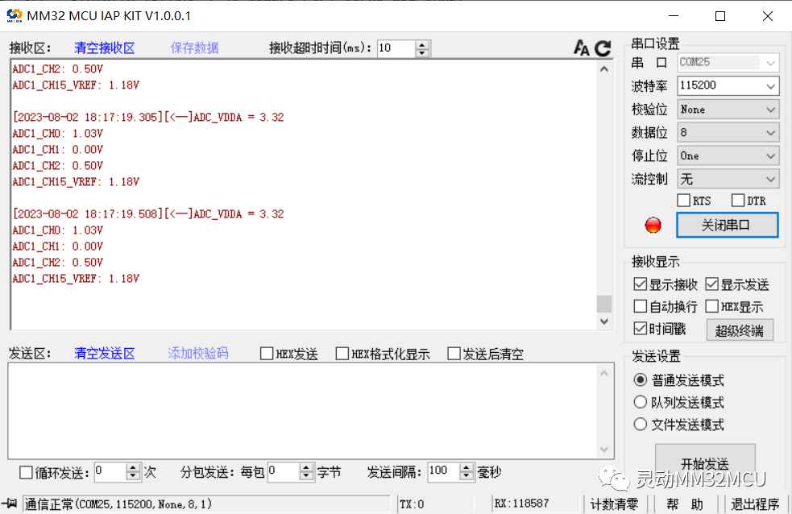Click the RX:118587 counter

521,504
